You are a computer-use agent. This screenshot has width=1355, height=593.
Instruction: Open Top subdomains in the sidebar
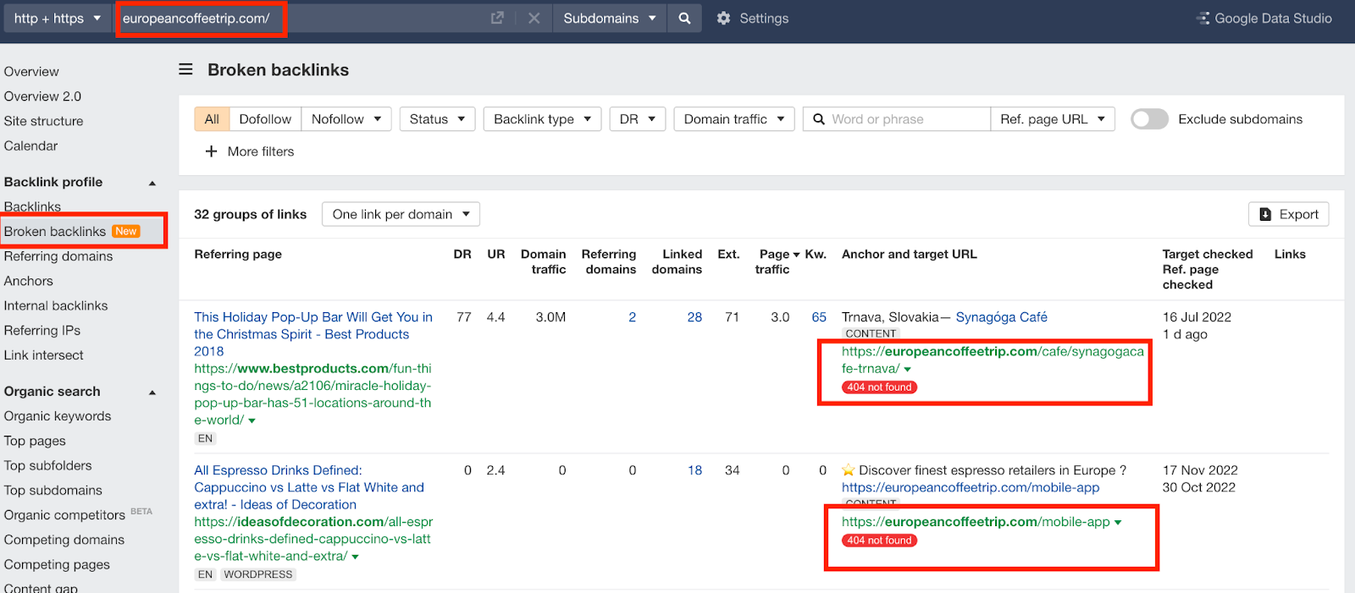[53, 490]
